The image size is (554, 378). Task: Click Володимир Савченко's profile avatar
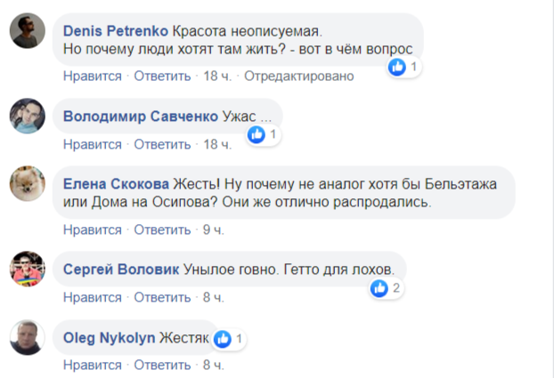[x=28, y=116]
